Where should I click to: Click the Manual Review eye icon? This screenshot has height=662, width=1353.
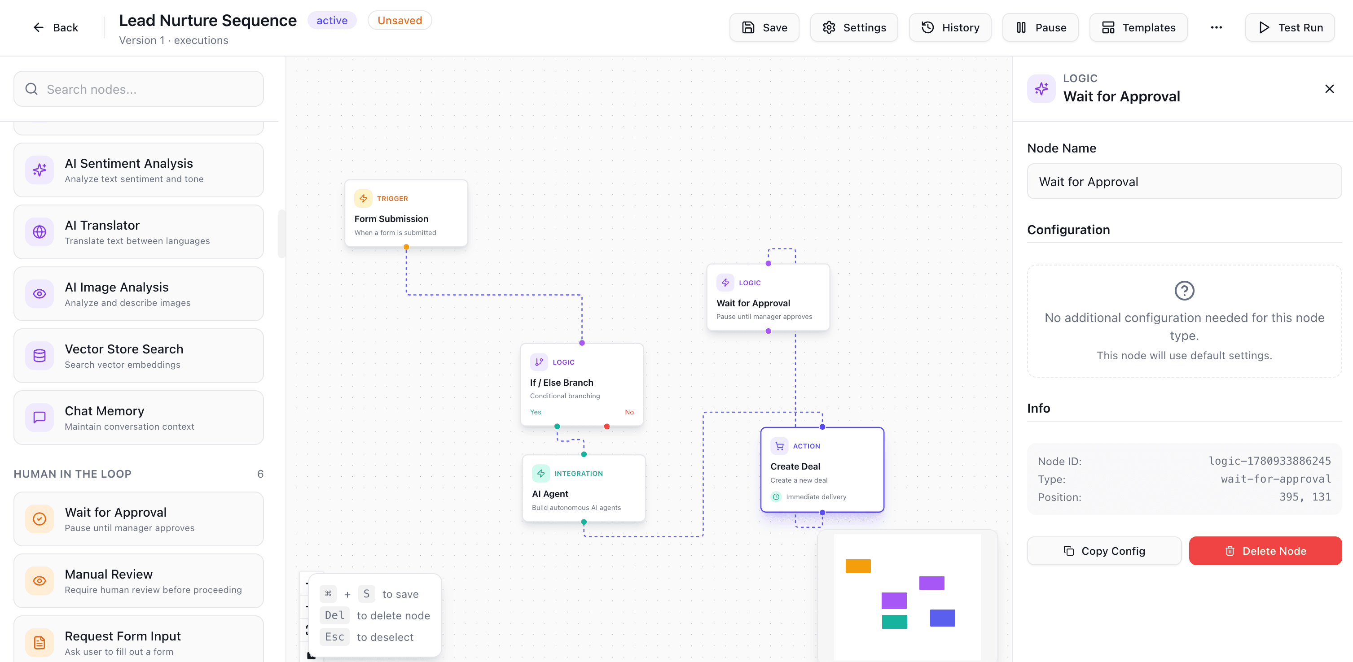(40, 581)
